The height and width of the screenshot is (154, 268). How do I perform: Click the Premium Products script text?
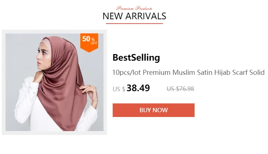coord(134,8)
